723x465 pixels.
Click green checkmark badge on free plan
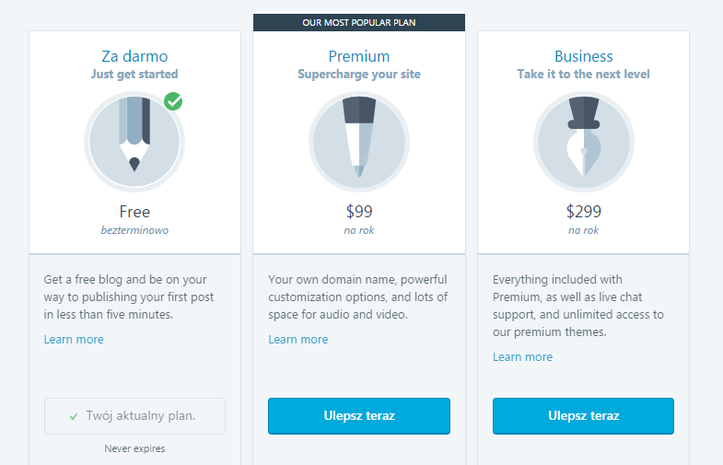(x=173, y=100)
